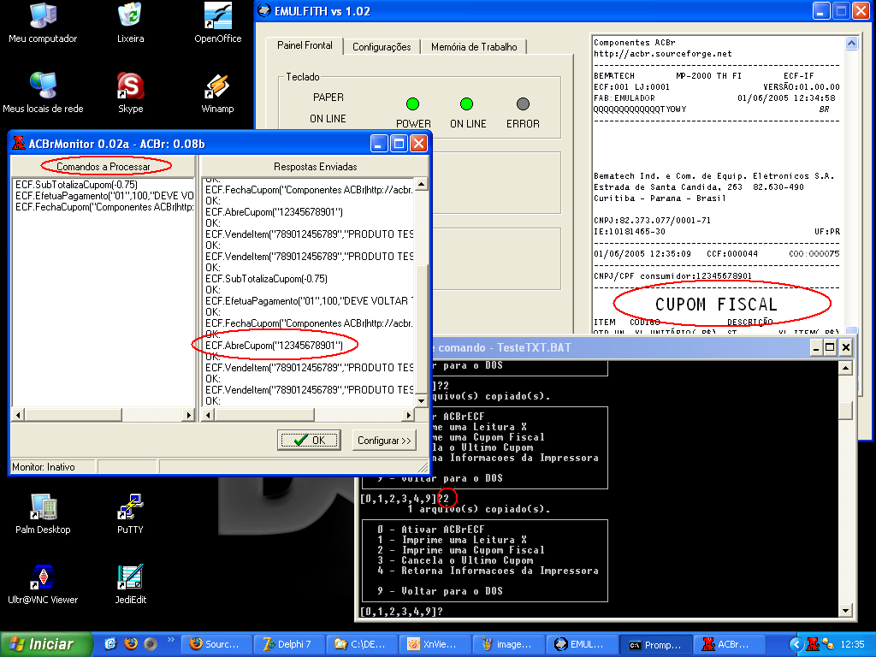Launch OpenOffice from the desktop
Image resolution: width=876 pixels, height=657 pixels.
[217, 17]
